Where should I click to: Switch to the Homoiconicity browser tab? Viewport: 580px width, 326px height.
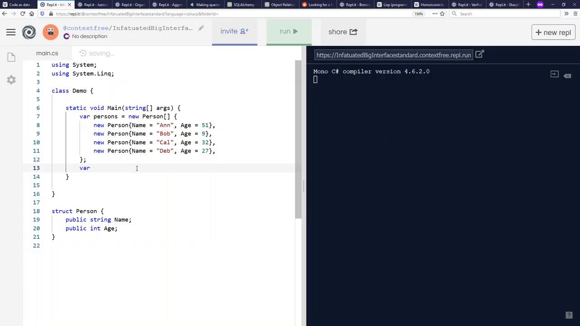431,5
